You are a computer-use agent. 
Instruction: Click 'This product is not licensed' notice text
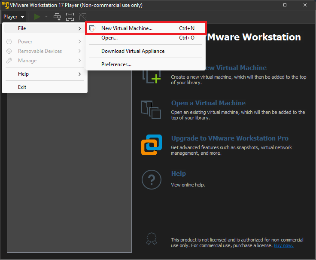(x=237, y=243)
